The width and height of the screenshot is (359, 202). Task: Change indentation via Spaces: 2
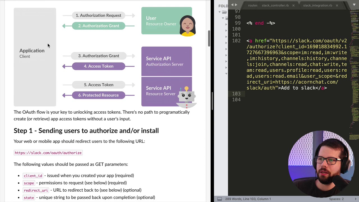click(x=336, y=199)
